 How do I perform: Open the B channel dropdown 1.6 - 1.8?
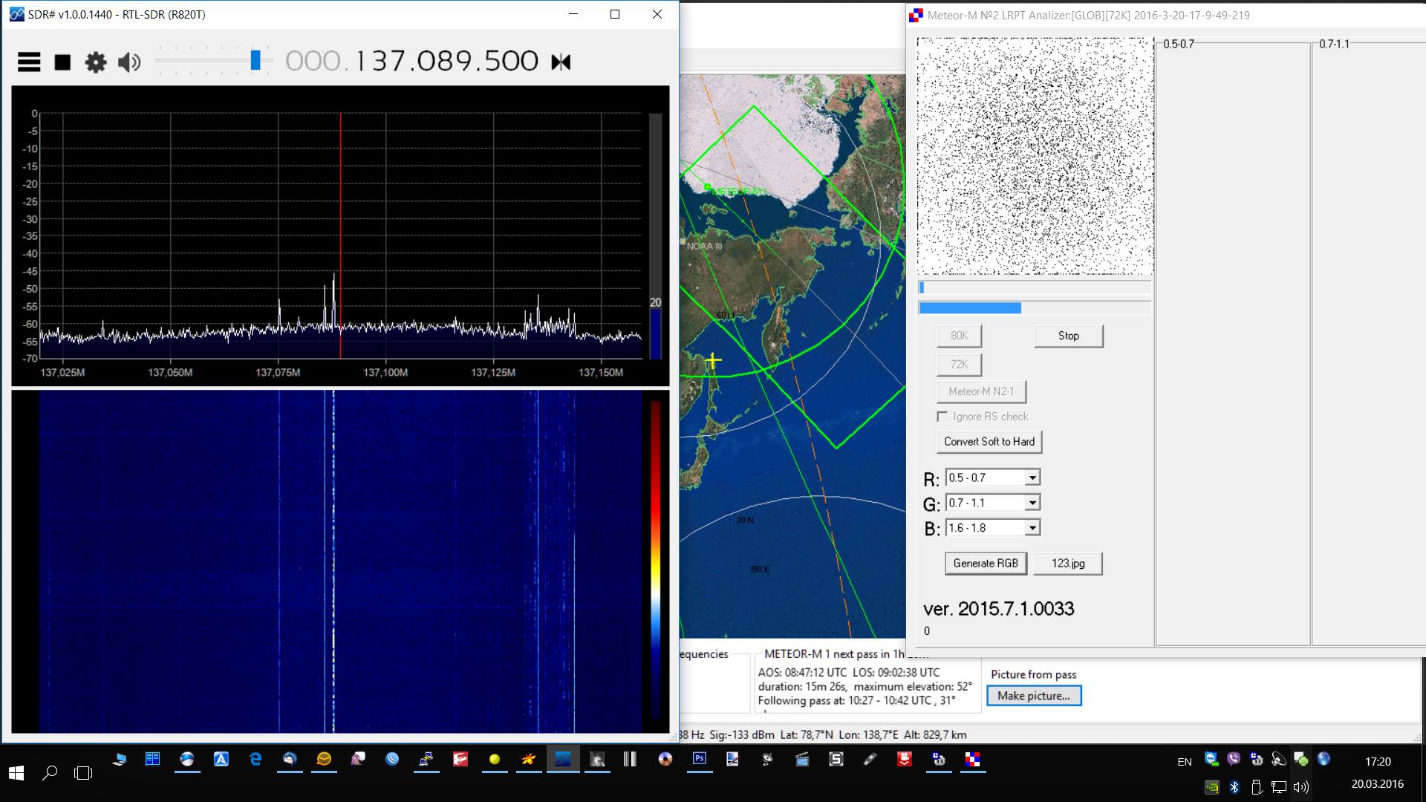[992, 528]
